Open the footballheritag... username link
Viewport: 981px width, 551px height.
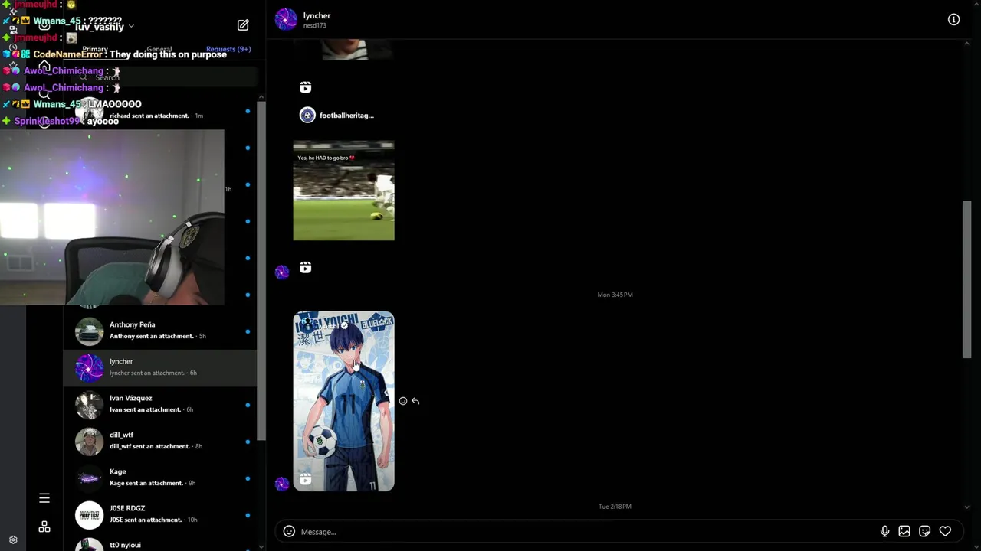[346, 116]
